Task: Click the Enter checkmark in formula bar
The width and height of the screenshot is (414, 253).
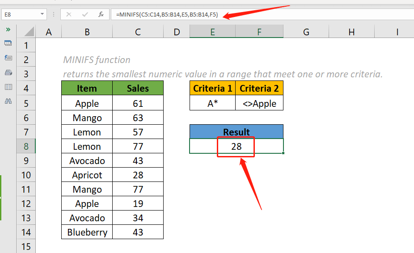Action: (85, 14)
